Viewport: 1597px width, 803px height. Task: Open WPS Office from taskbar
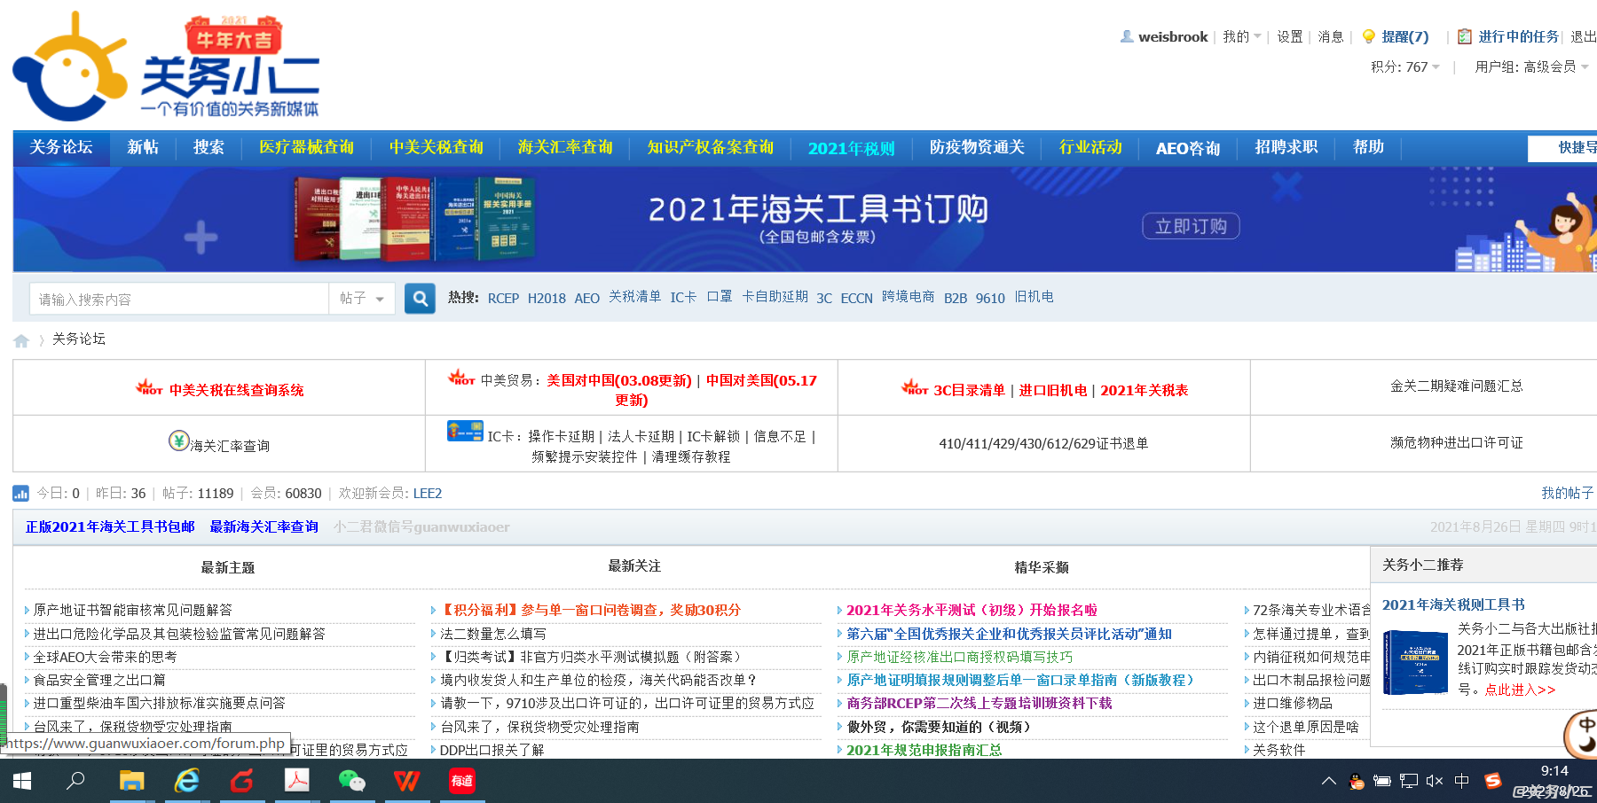pyautogui.click(x=406, y=781)
